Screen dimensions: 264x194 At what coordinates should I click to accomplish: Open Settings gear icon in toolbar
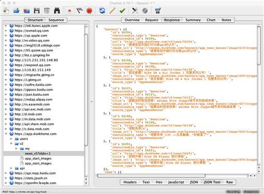coord(145,11)
